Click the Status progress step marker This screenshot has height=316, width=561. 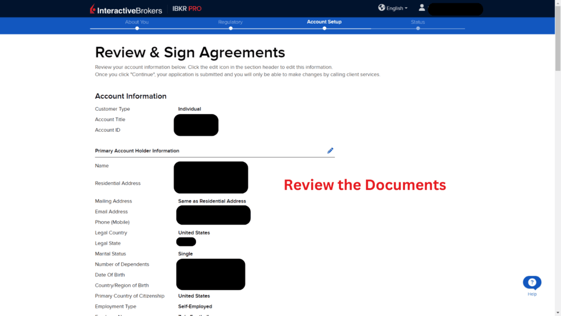pyautogui.click(x=418, y=28)
